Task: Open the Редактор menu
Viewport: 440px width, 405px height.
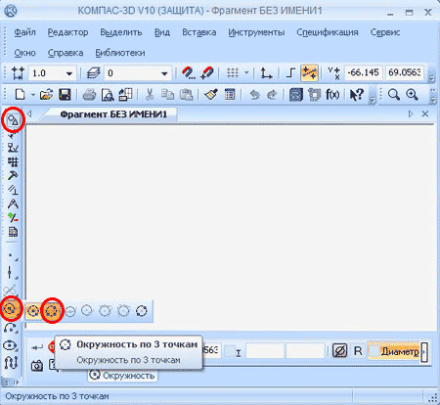Action: 67,32
